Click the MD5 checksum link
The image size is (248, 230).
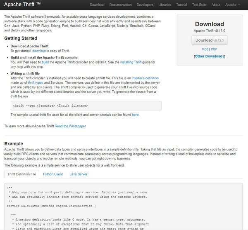click(x=205, y=49)
